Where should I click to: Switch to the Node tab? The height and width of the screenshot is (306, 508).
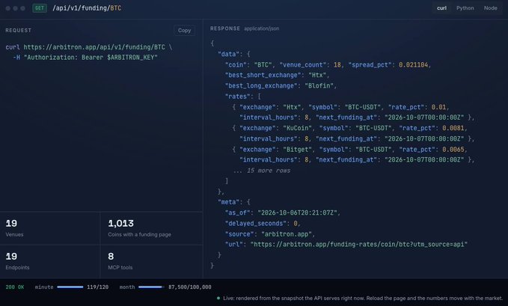click(x=490, y=8)
